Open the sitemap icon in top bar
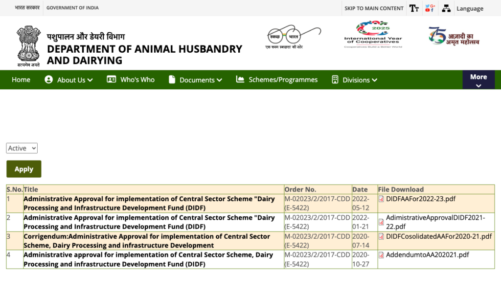 [446, 8]
